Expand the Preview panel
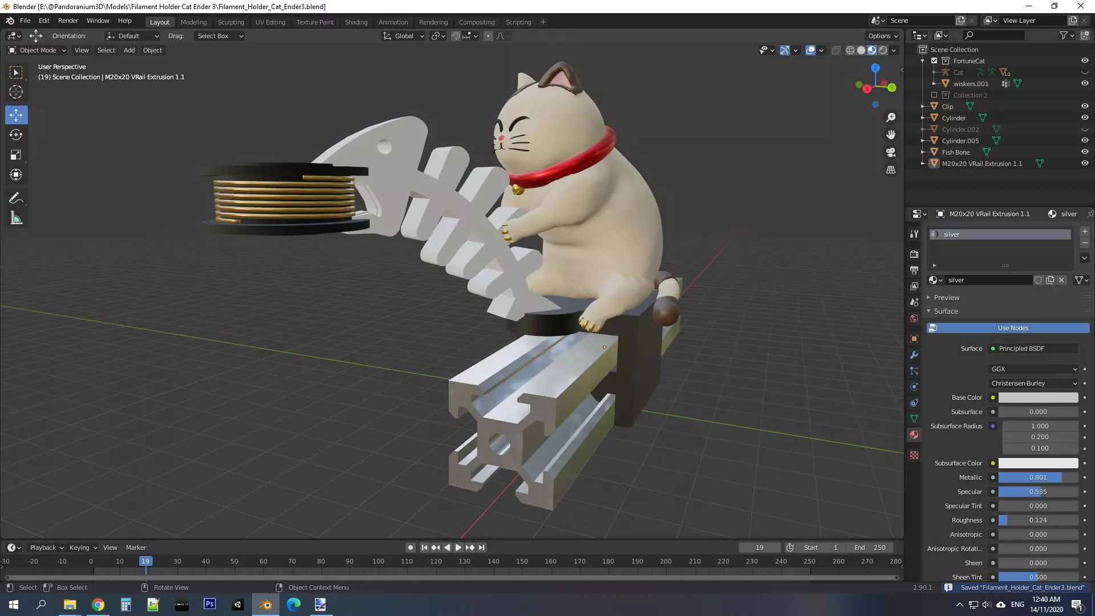The height and width of the screenshot is (616, 1095). [x=946, y=298]
